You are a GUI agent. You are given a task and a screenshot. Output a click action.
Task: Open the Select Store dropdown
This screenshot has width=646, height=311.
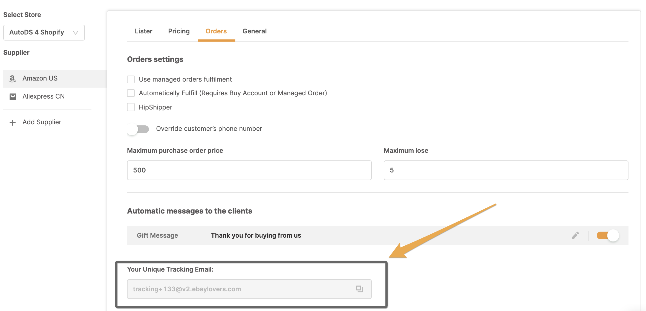(44, 32)
